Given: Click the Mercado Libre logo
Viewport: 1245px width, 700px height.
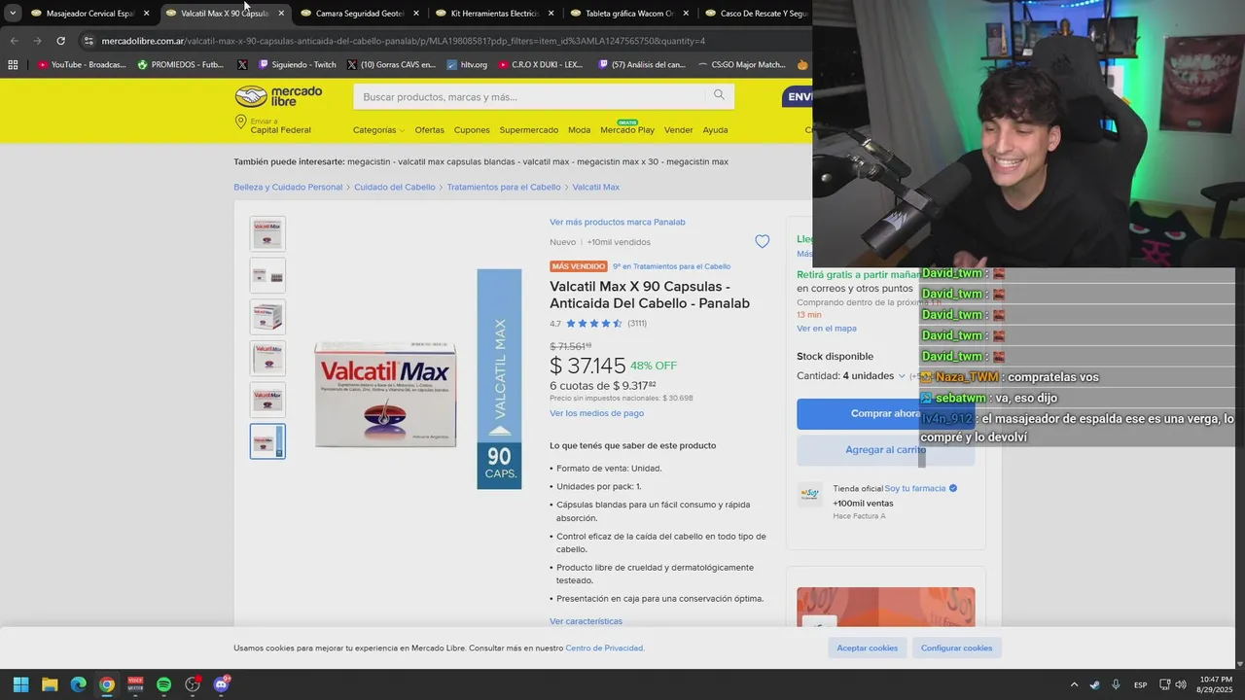Looking at the screenshot, I should pyautogui.click(x=278, y=96).
